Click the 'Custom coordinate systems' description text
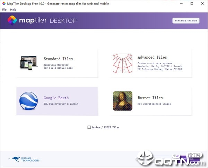 click(x=155, y=63)
